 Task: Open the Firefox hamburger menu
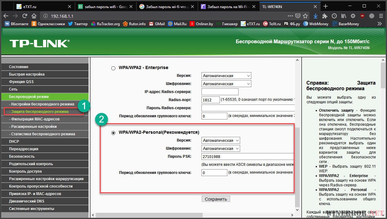[x=381, y=16]
